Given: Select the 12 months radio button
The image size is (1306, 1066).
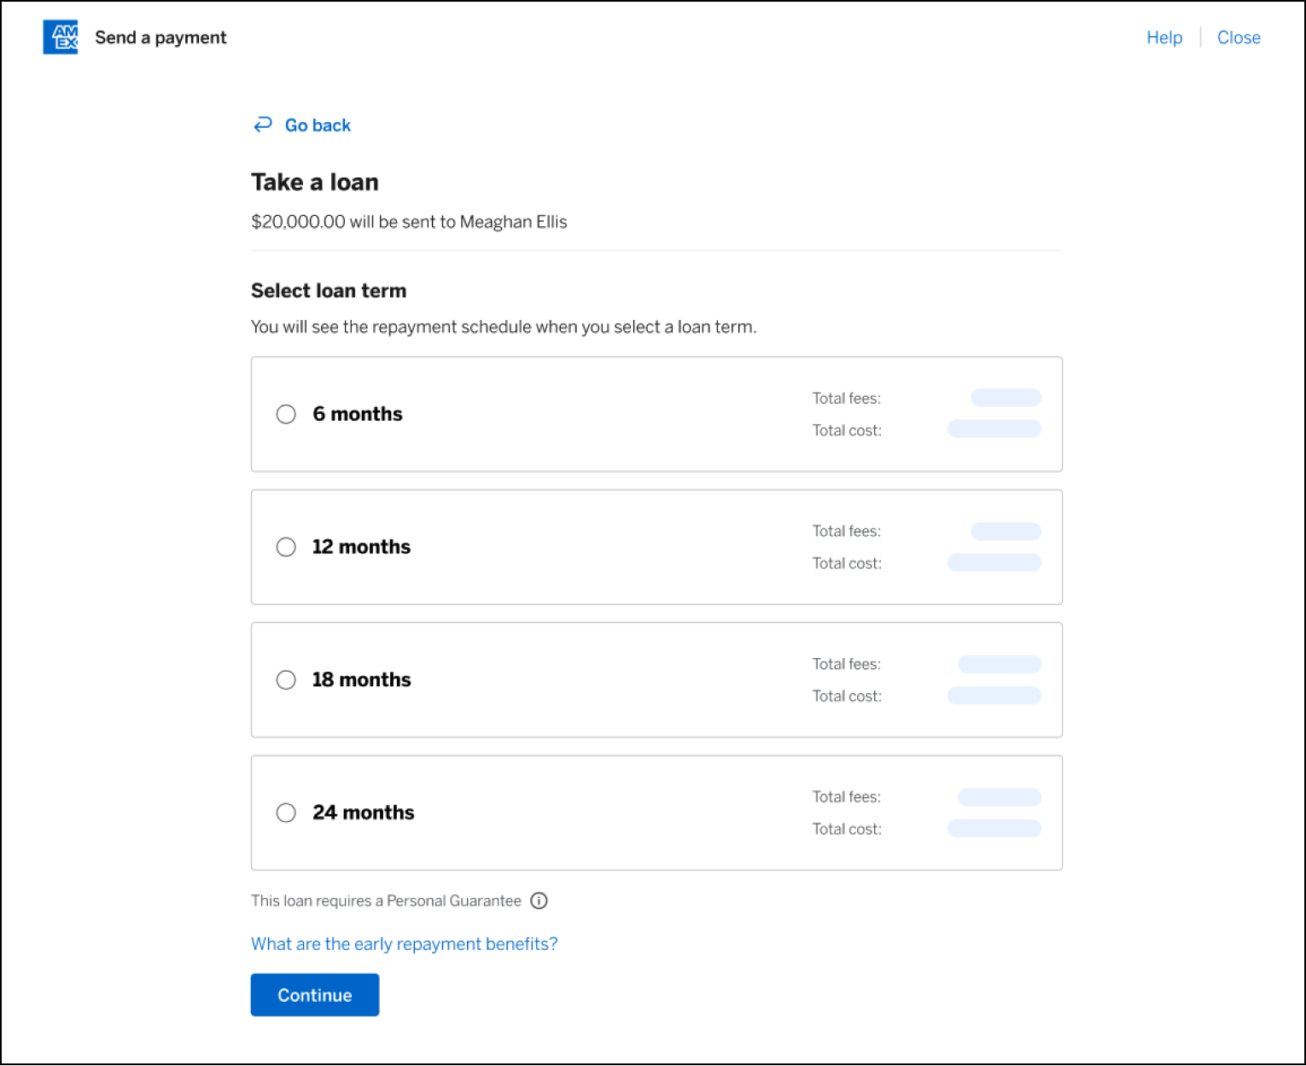Looking at the screenshot, I should [286, 547].
